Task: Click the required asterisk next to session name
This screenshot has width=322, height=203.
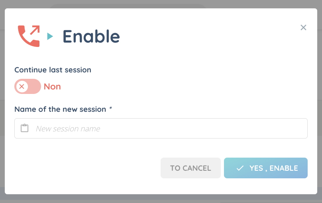Action: [x=111, y=108]
